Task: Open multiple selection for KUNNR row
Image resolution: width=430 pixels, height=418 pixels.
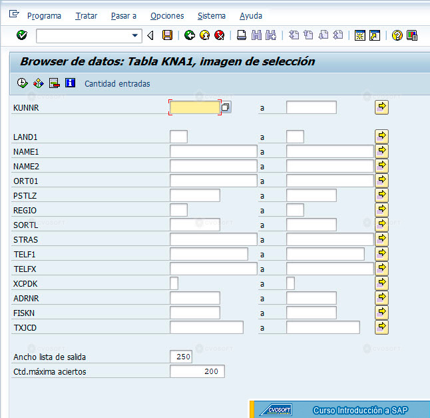Action: click(381, 107)
